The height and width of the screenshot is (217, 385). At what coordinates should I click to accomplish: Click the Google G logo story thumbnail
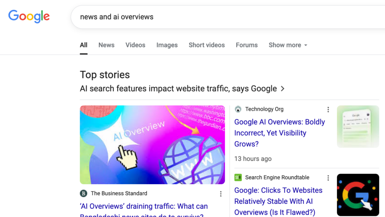coord(358,195)
